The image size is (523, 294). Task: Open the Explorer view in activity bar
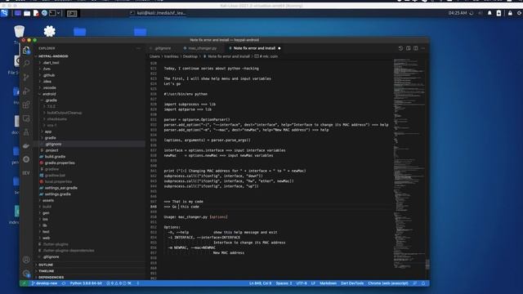coord(26,51)
